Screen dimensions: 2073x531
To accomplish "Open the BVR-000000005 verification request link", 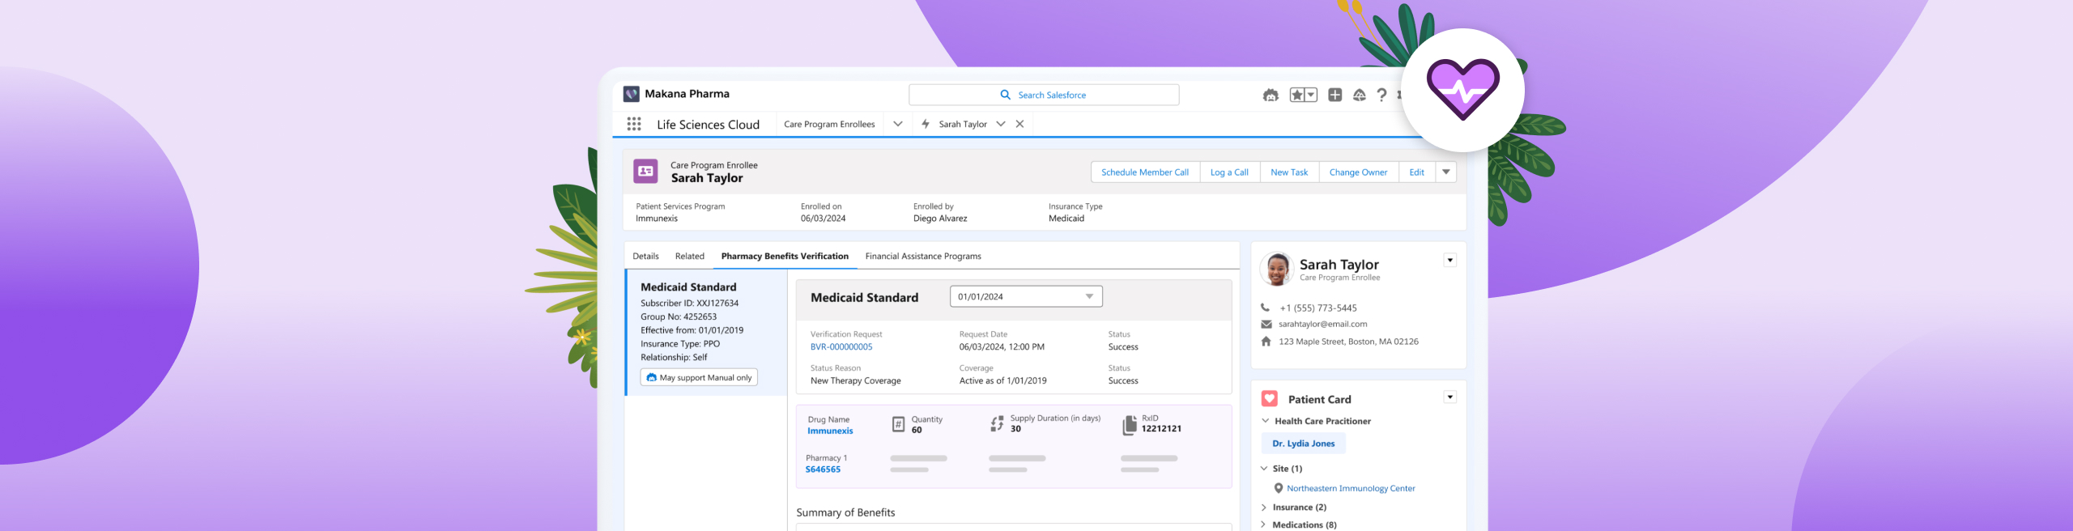I will click(x=841, y=347).
